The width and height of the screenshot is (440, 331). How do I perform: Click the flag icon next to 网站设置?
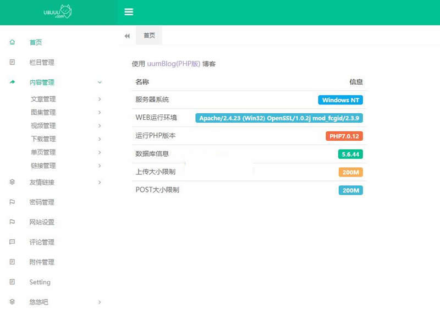(12, 222)
